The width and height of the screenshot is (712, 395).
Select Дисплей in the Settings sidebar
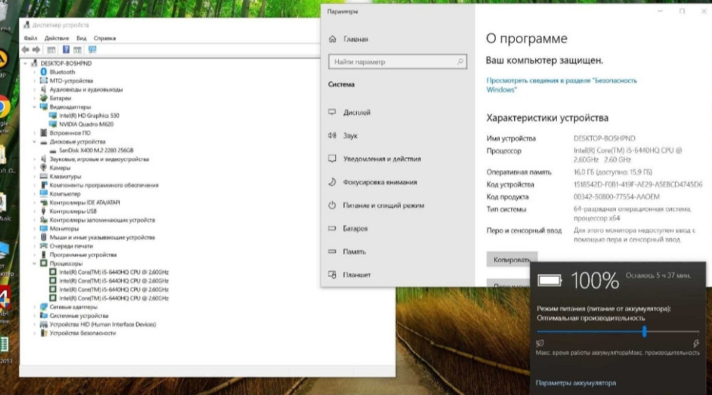[356, 112]
